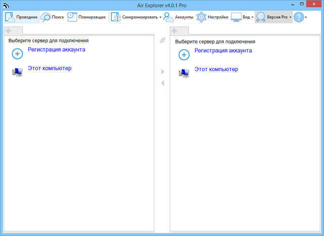Click the Air Explorer app icon in title bar
Image resolution: width=324 pixels, height=236 pixels.
(6, 6)
